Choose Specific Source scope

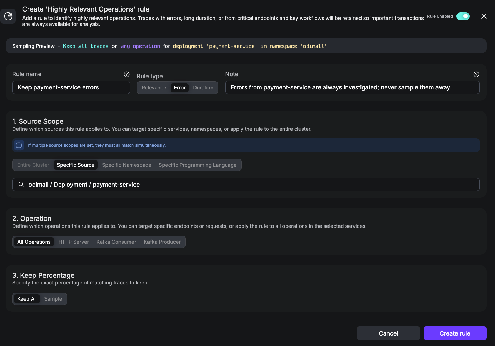click(76, 165)
